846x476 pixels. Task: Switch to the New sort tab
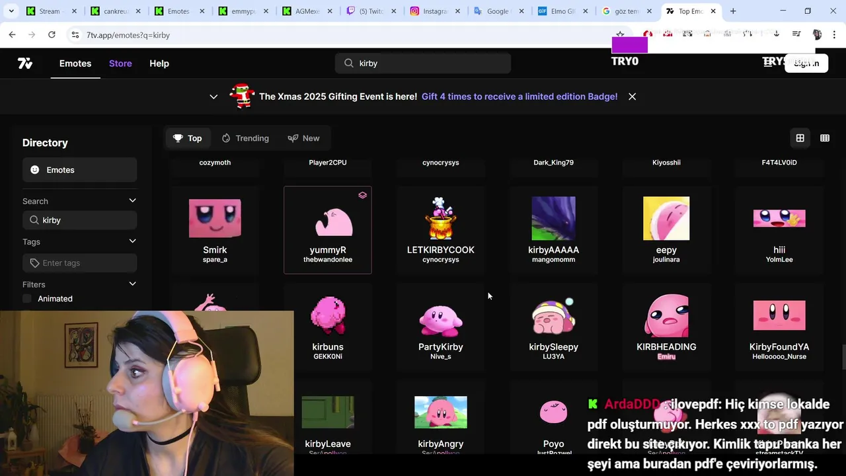[304, 138]
